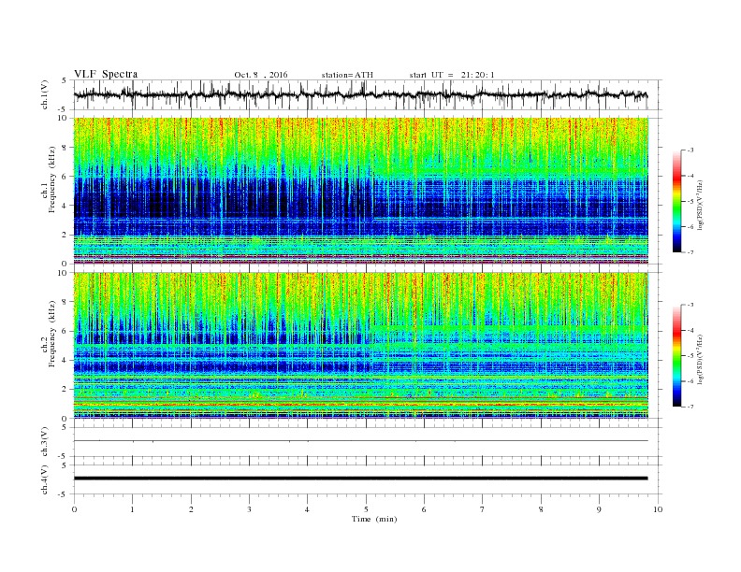Click the "4" kHz tick on ch.1 frequency axis
741x572 pixels.
point(65,206)
